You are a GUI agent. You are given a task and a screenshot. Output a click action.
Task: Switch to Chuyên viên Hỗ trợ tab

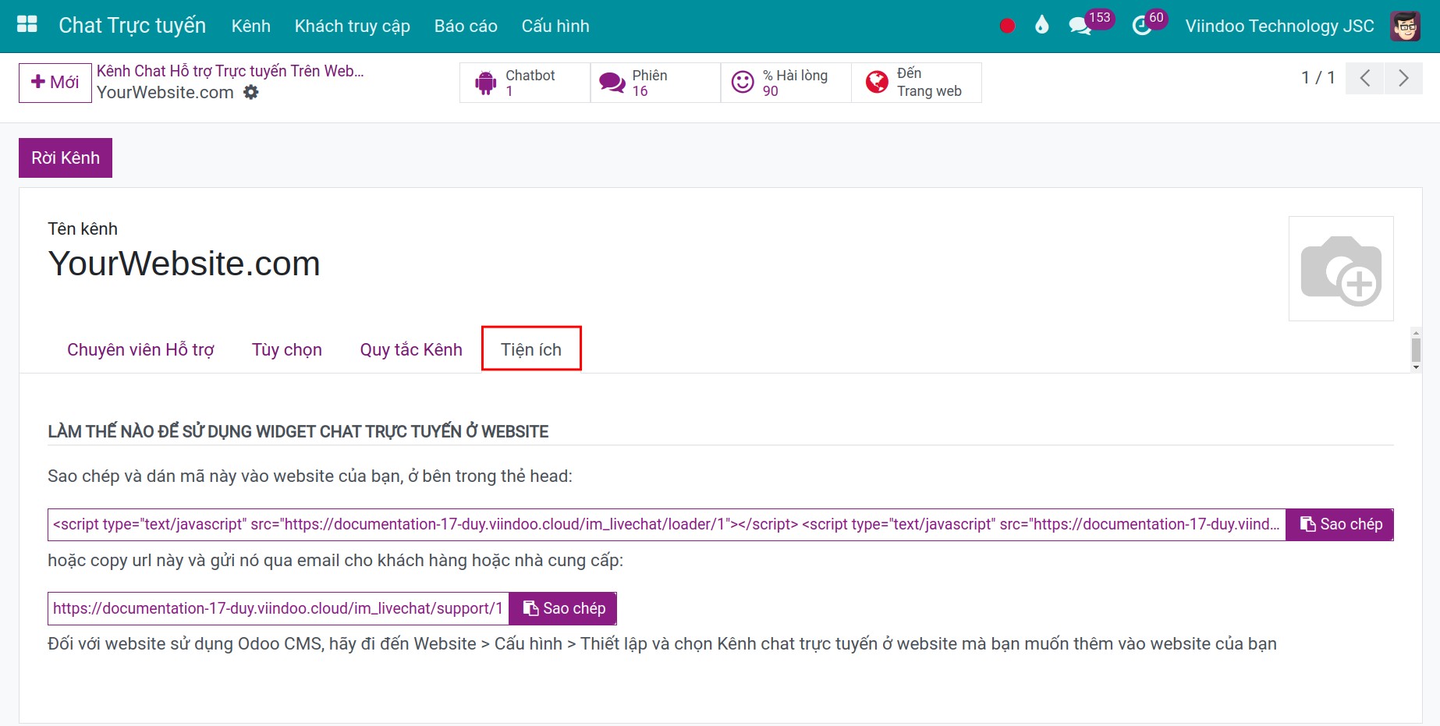tap(140, 349)
